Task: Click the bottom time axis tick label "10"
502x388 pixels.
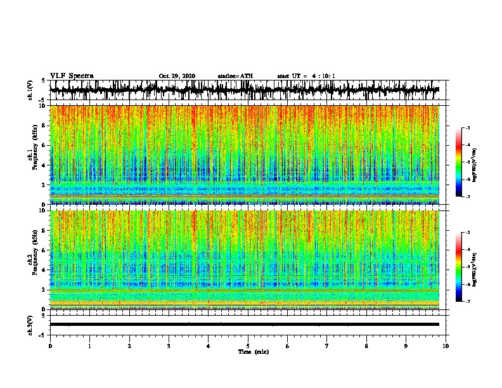Action: tap(446, 346)
